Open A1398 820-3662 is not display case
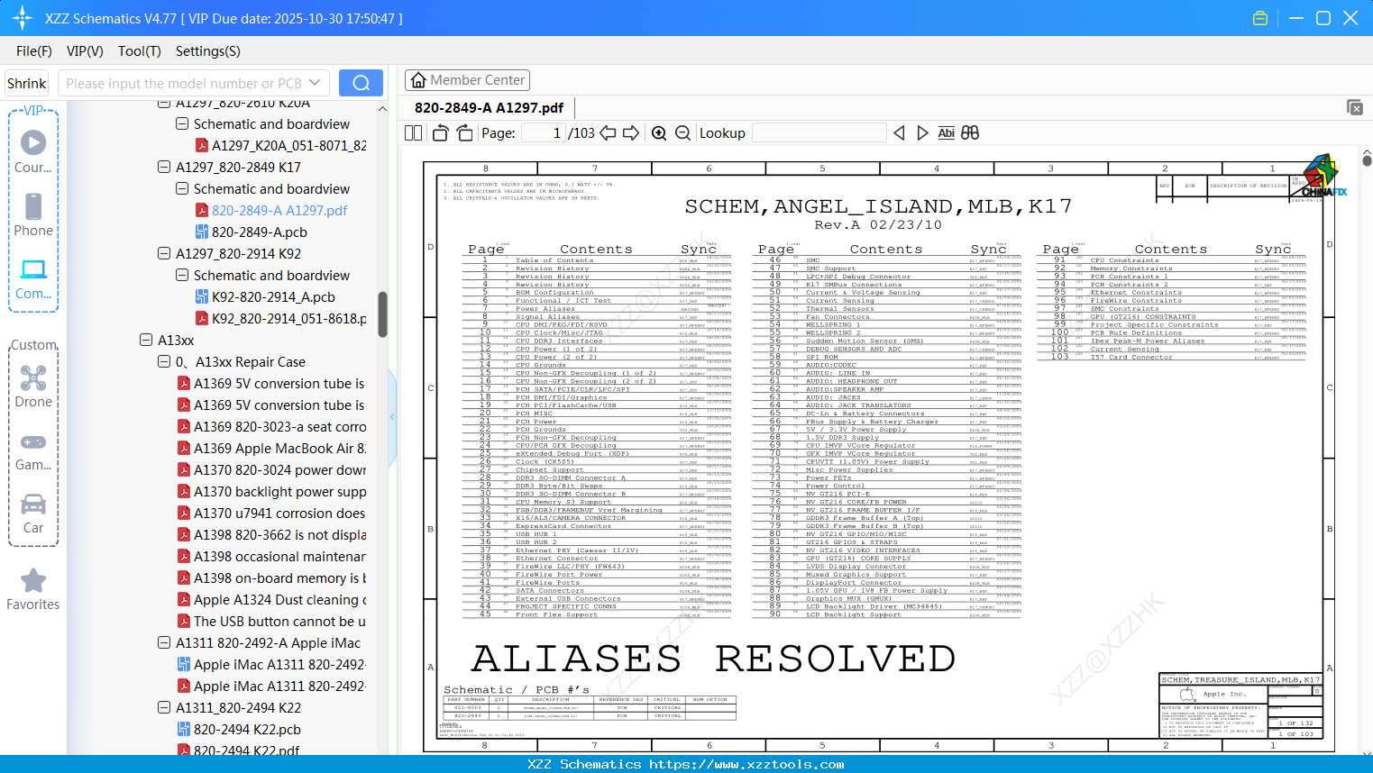 click(279, 534)
